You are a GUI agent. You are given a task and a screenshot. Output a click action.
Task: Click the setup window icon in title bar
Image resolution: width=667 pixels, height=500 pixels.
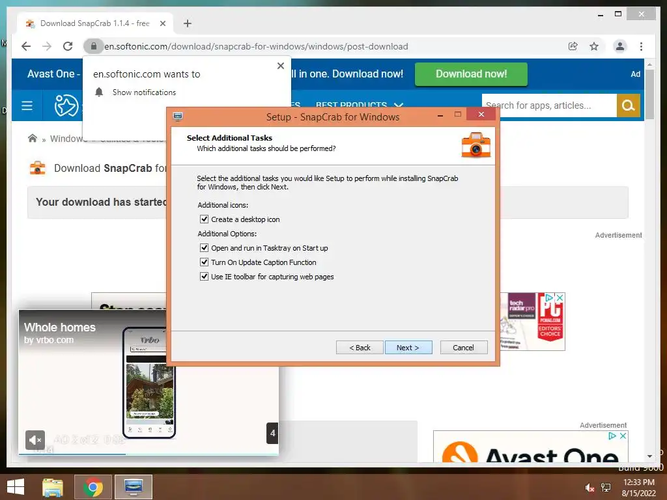pyautogui.click(x=178, y=116)
